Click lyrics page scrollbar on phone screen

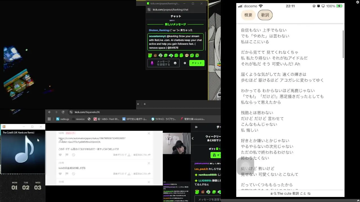click(343, 44)
